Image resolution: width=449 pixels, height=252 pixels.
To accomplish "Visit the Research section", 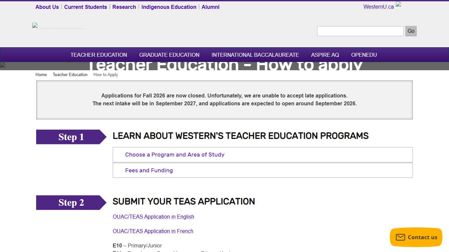I will pos(124,7).
